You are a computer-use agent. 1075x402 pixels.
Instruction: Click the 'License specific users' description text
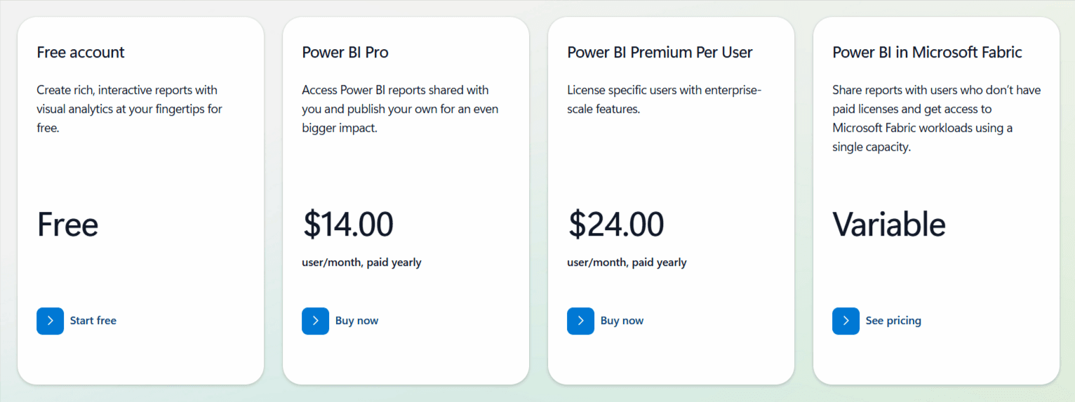(x=665, y=100)
